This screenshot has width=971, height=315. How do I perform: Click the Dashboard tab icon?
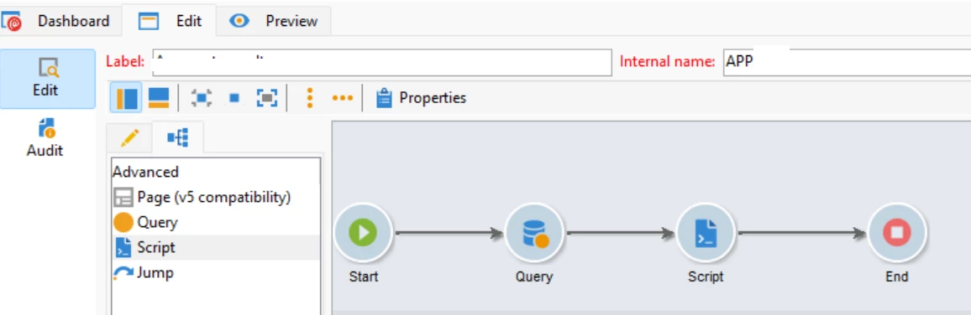[x=13, y=22]
